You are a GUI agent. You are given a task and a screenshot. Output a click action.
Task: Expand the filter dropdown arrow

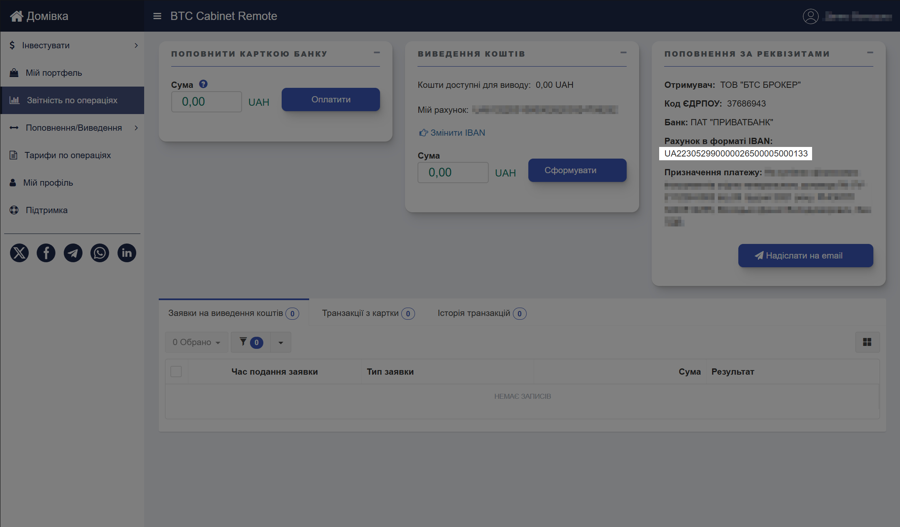(281, 343)
